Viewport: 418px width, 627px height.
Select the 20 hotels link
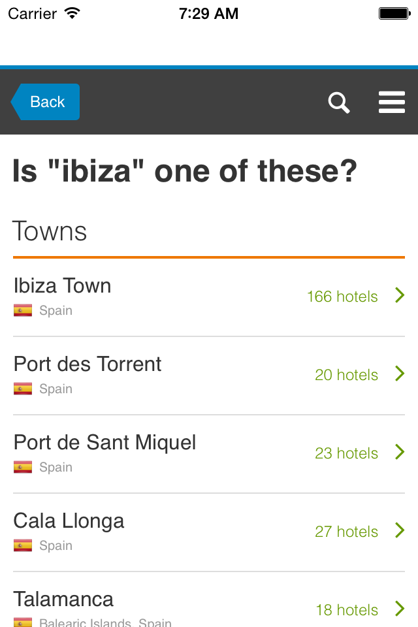pos(346,375)
